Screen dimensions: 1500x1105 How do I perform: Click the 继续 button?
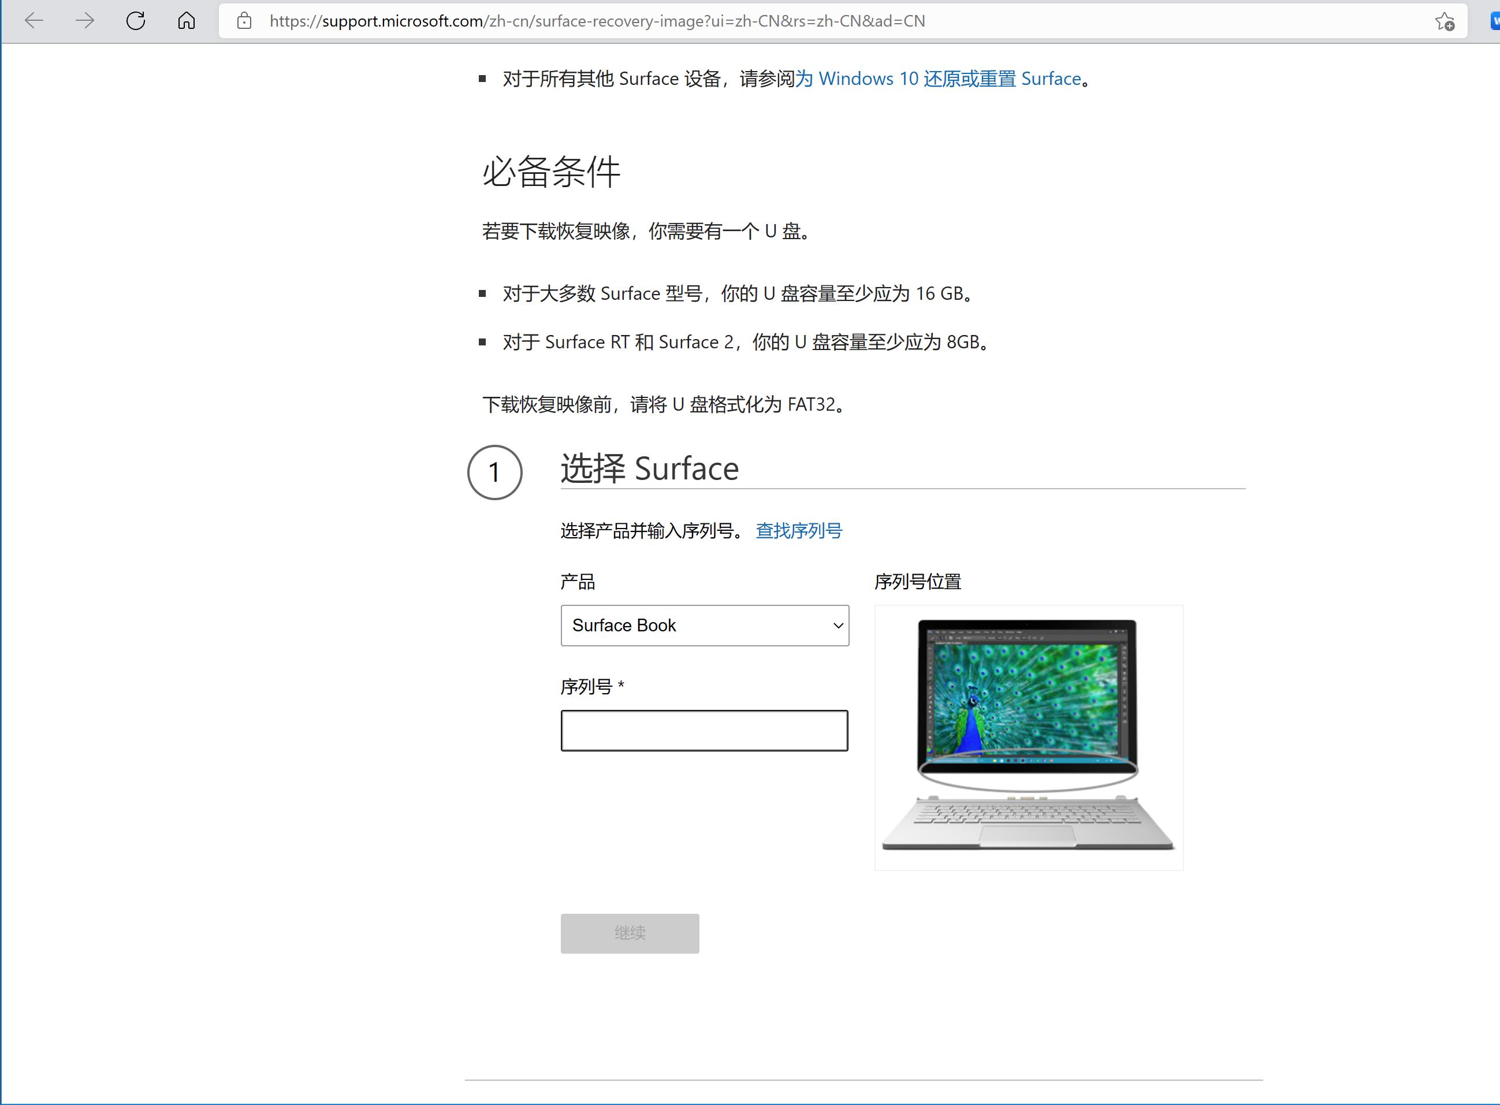tap(628, 933)
